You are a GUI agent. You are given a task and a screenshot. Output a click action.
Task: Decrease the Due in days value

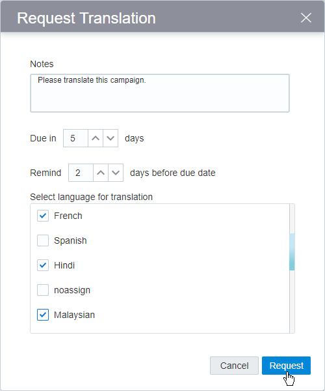110,138
